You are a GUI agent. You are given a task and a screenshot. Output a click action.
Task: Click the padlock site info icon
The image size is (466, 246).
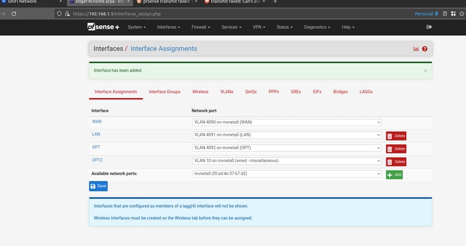[67, 14]
